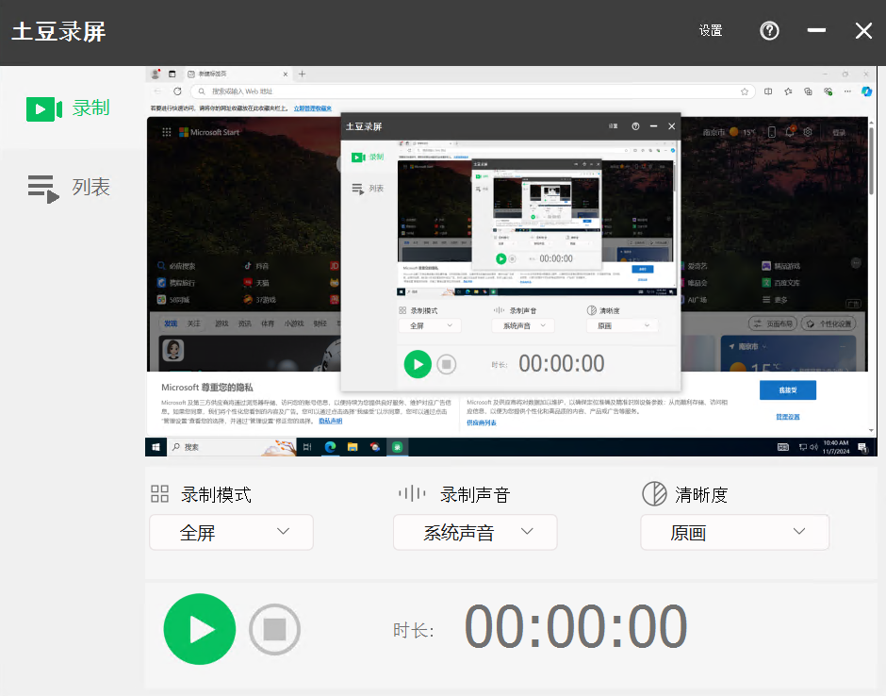Viewport: 886px width, 696px height.
Task: Expand the 录制声音 dropdown showing 系统声音
Action: coord(475,532)
